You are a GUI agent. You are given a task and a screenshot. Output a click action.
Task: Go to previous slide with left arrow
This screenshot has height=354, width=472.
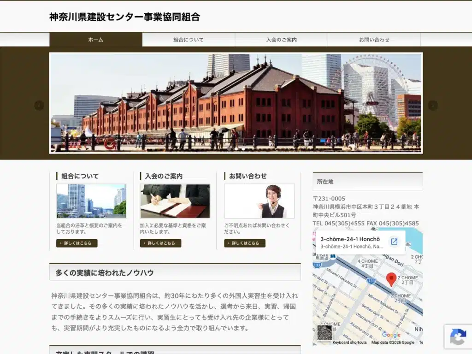click(x=39, y=106)
